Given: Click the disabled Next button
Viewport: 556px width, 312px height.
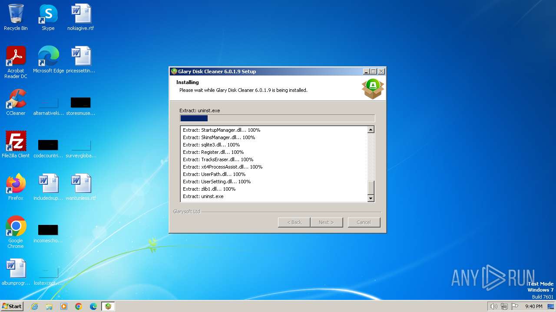Looking at the screenshot, I should tap(327, 222).
